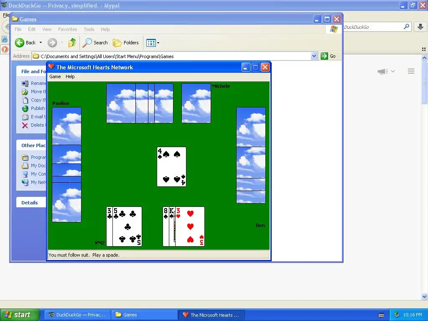Open the Favorites menu in Games window
This screenshot has width=428, height=321.
pos(67,29)
